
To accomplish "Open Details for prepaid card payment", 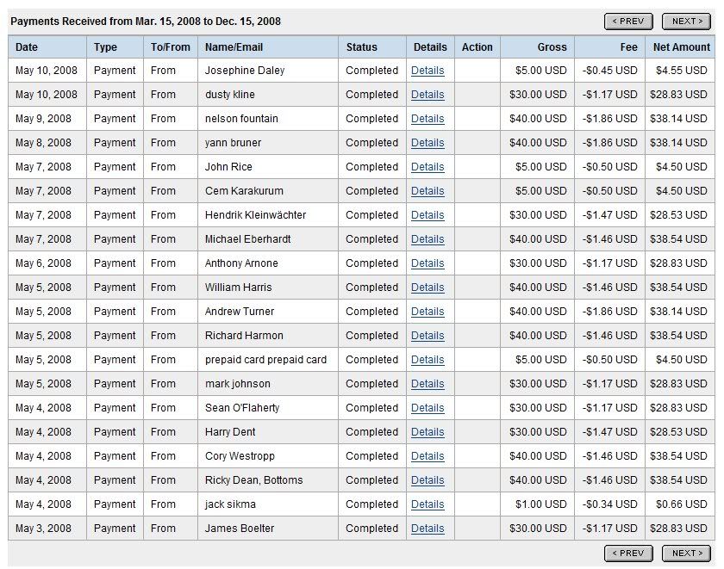I will [428, 360].
